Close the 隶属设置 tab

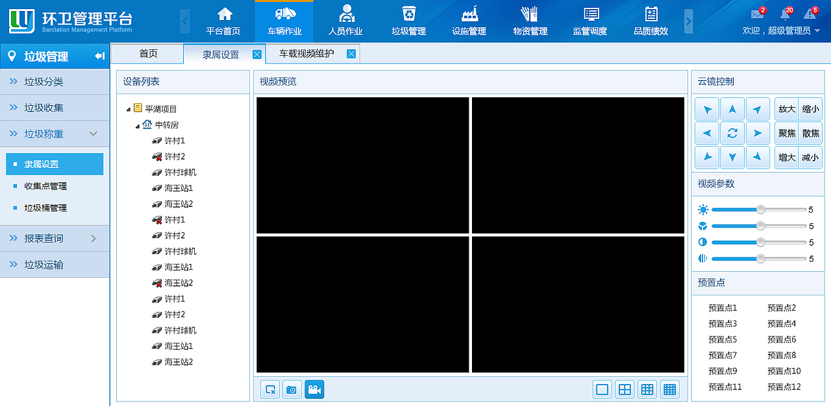257,54
